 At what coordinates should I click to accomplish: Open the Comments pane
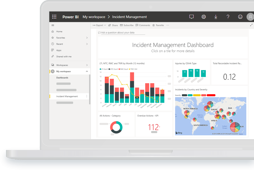[143, 25]
